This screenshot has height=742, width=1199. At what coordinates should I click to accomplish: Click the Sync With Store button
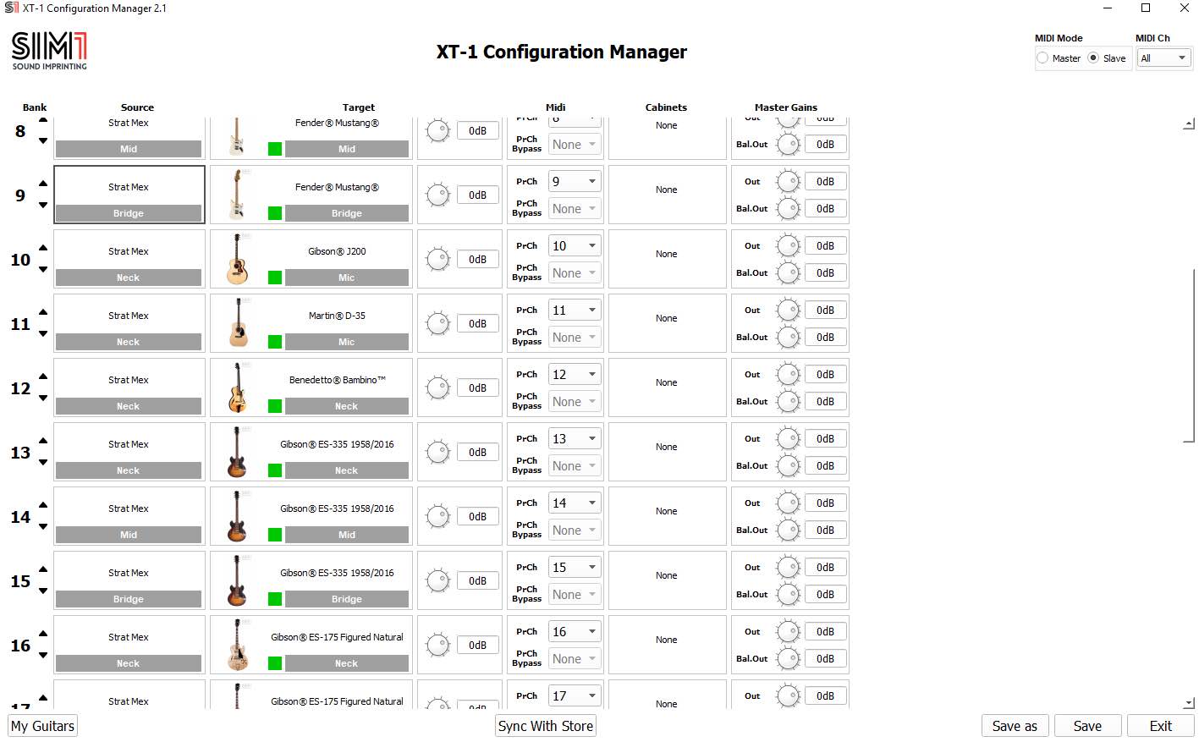(546, 726)
